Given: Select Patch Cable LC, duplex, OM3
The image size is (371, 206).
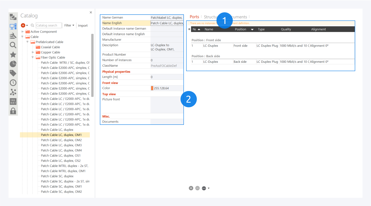Looking at the screenshot, I should tap(61, 145).
